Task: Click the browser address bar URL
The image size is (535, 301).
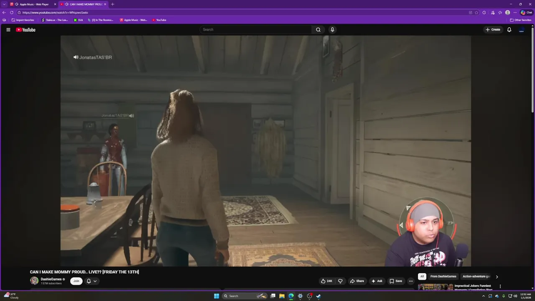Action: click(55, 13)
